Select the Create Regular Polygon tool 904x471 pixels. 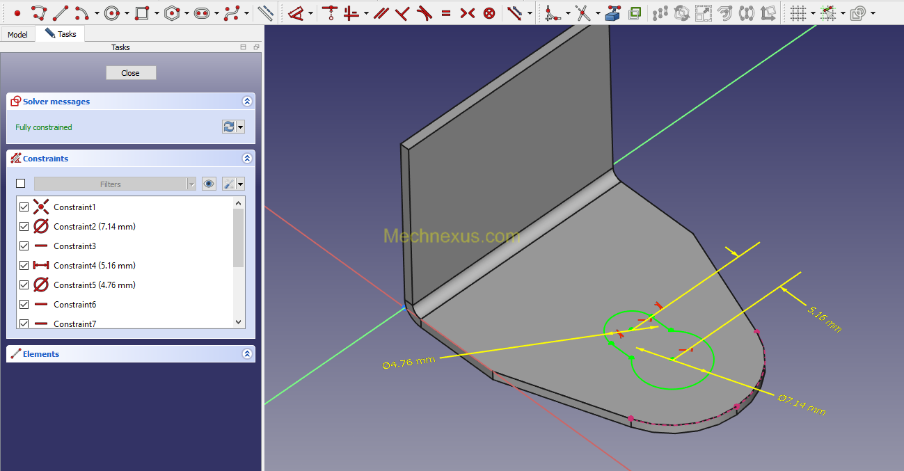173,13
